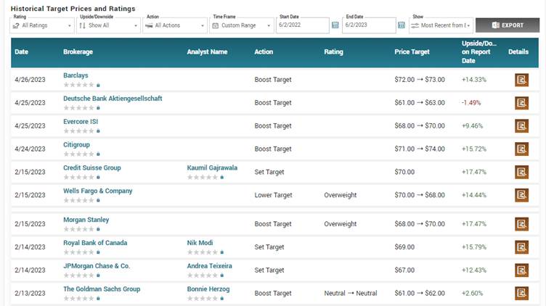Select the +14.33% upside value
Image resolution: width=546 pixels, height=306 pixels.
[x=474, y=80]
